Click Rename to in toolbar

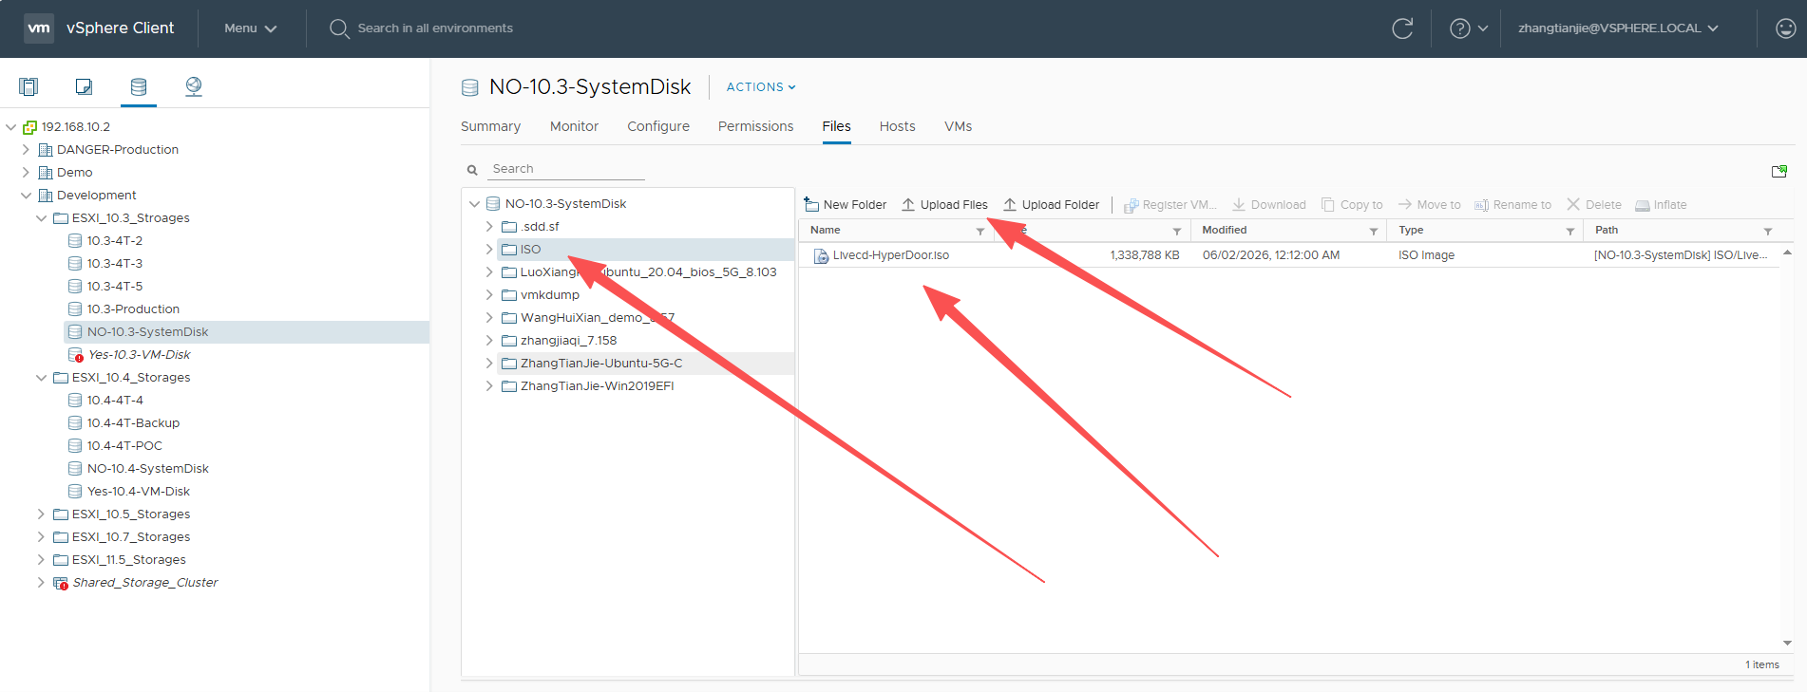point(1512,204)
